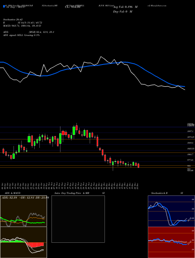Select the 'Day Vol: 0 M' text
Image resolution: width=195 pixels, height=258 pixels.
click(122, 12)
